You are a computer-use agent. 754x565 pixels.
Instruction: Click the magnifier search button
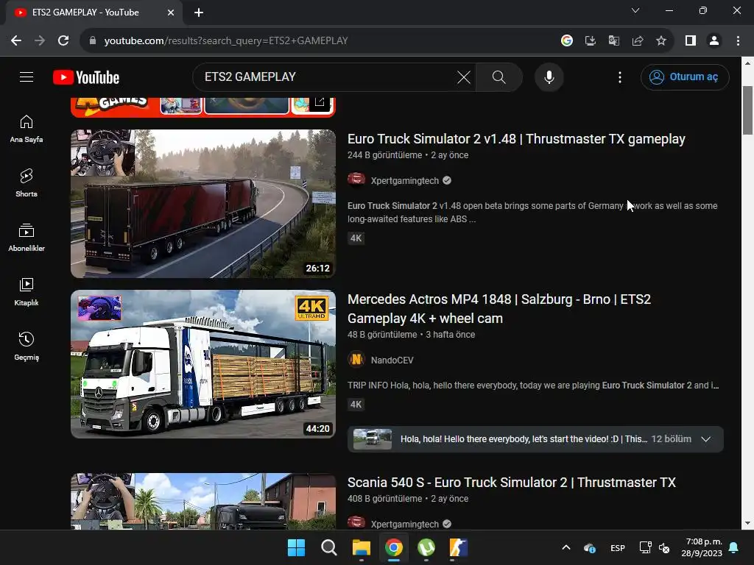click(x=499, y=77)
